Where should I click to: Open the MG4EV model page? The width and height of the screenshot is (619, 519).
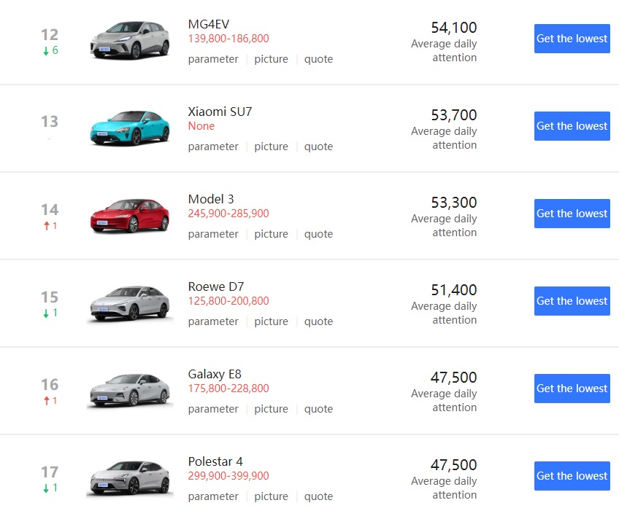click(x=211, y=24)
